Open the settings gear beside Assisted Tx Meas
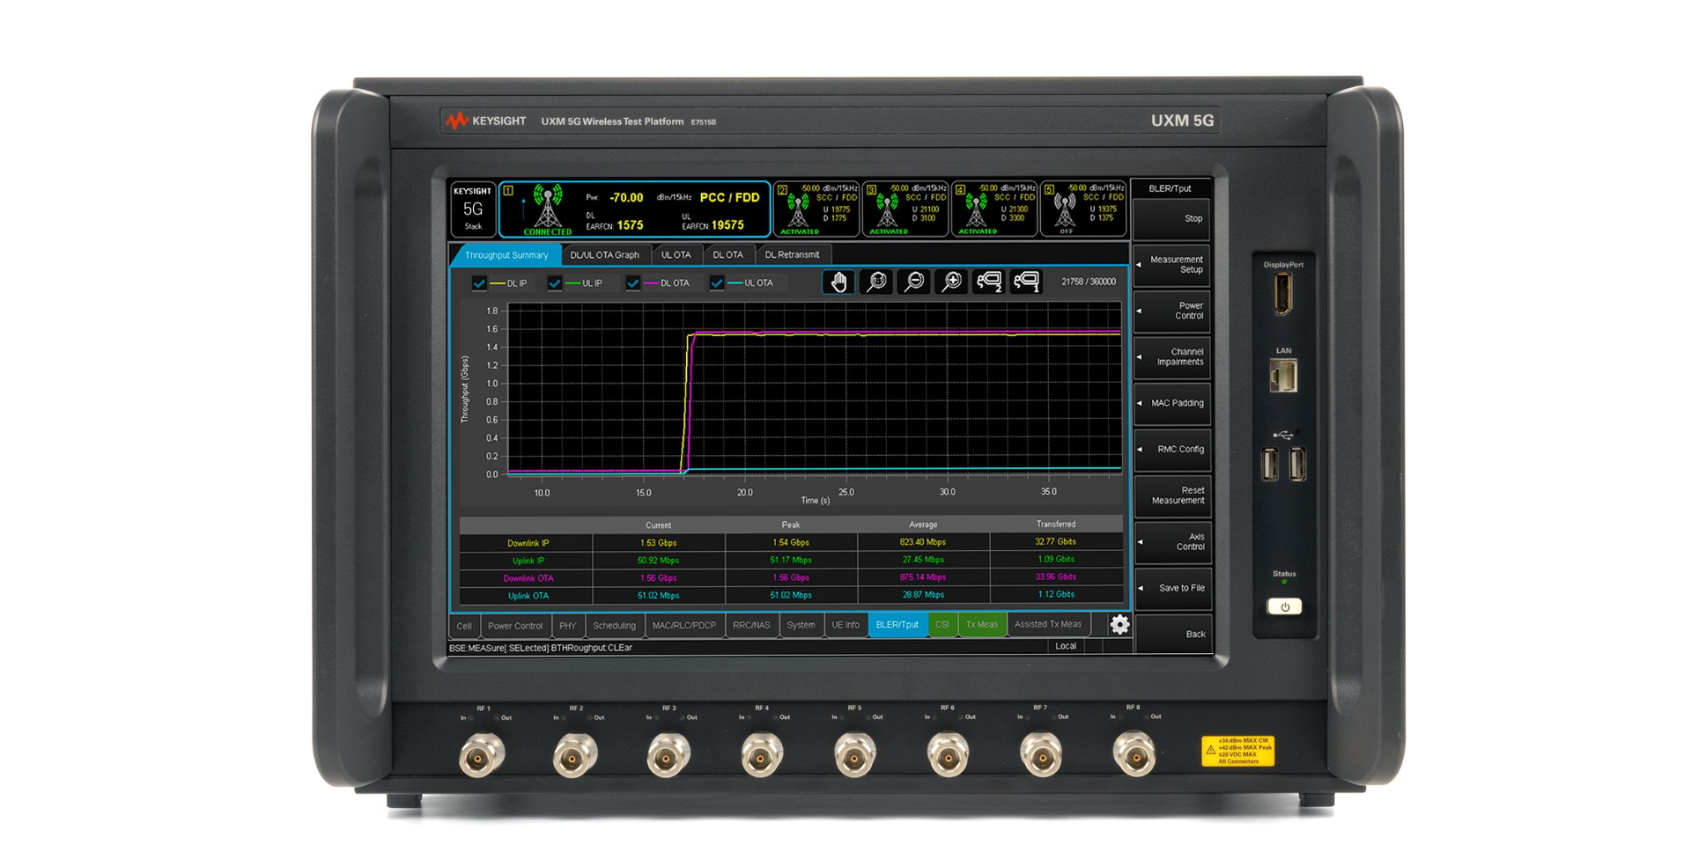Screen dimensions: 1691x866 tap(1119, 625)
